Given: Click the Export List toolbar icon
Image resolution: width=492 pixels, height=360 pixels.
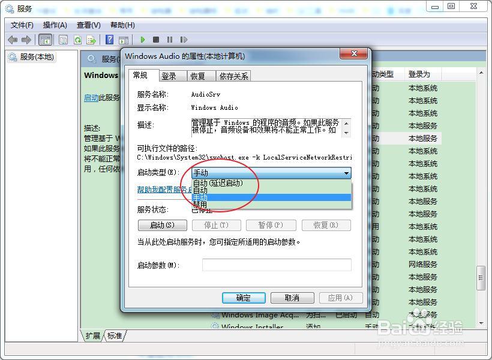Looking at the screenshot, I should coord(91,40).
